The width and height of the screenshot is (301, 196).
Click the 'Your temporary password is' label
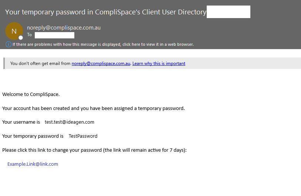33,136
